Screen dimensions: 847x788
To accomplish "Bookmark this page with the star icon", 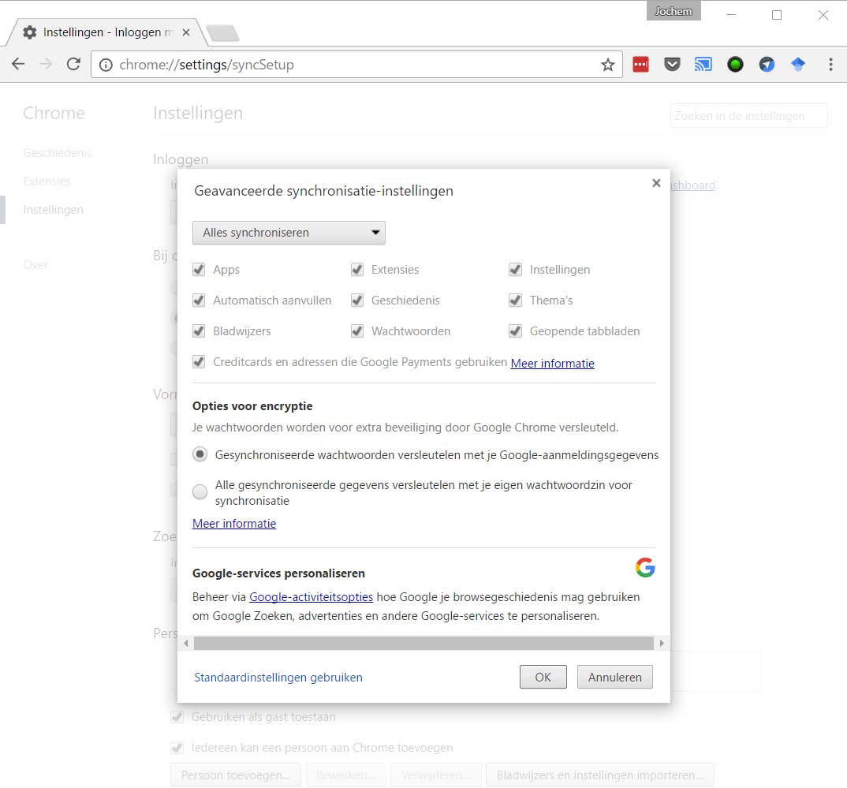I will click(x=608, y=65).
